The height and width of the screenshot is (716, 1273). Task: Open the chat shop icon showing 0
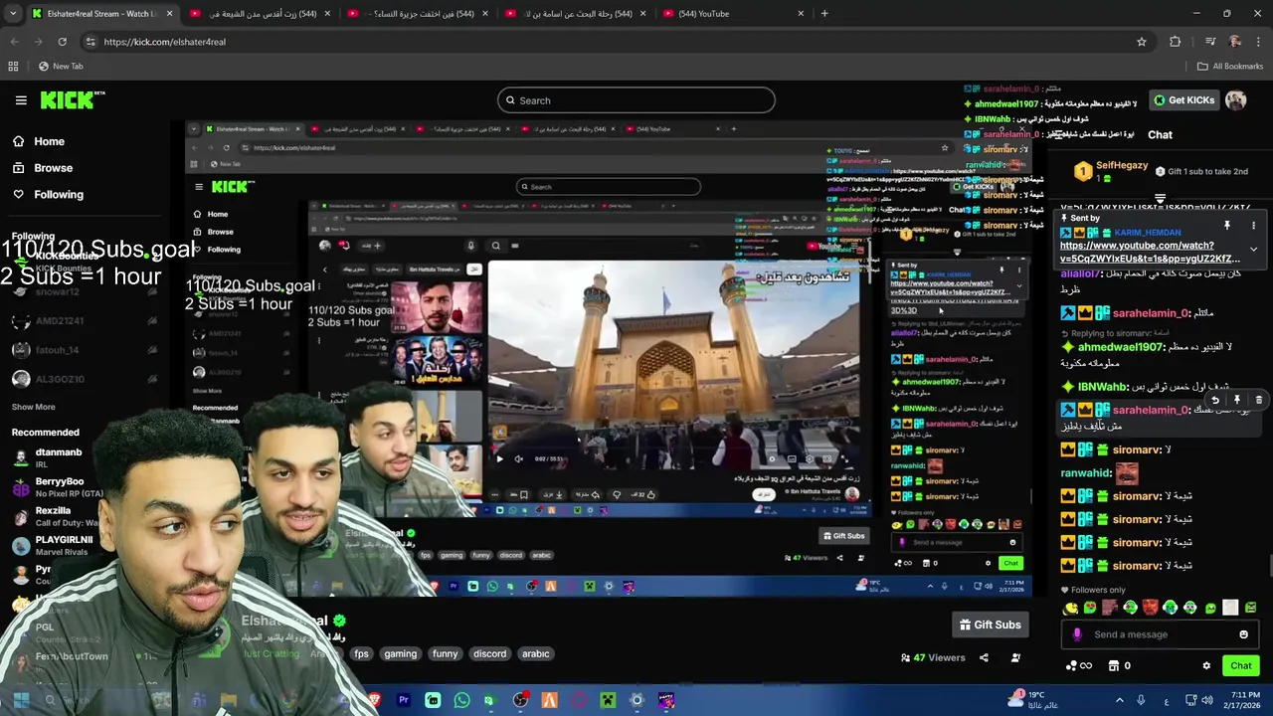click(x=1120, y=666)
